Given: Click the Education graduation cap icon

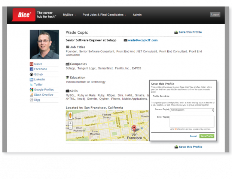Looking at the screenshot, I should click(67, 77).
